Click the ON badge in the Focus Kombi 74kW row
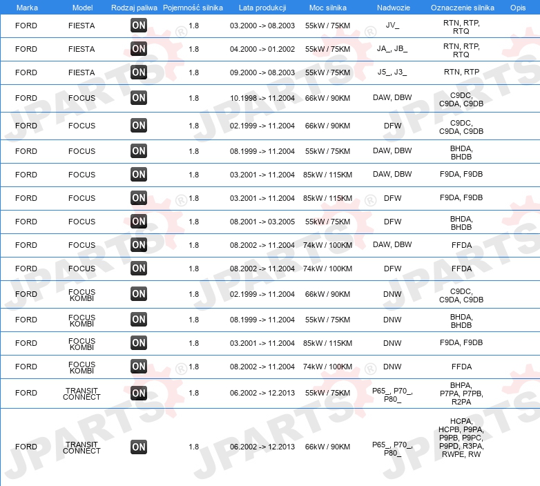540x486 pixels. point(139,366)
